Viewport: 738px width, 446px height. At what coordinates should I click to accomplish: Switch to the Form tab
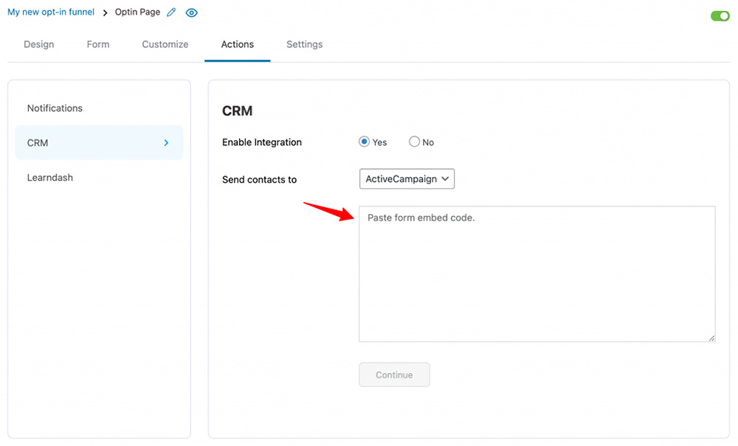pos(98,44)
